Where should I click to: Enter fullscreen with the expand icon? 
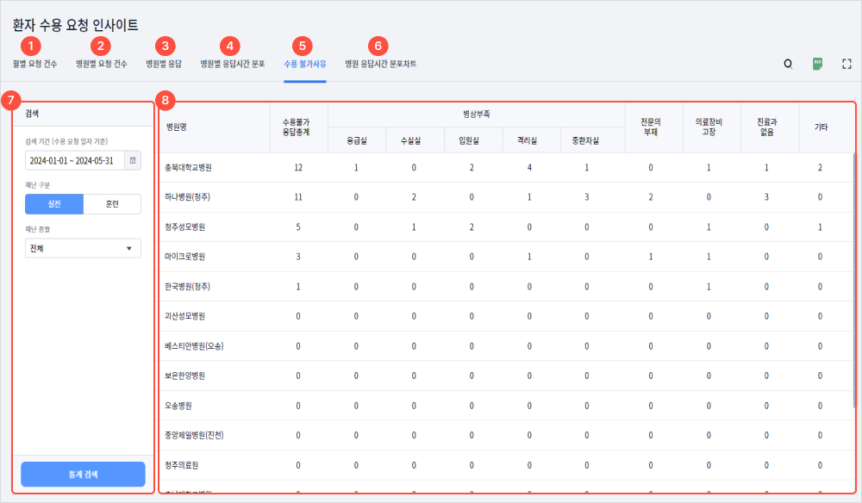click(846, 64)
